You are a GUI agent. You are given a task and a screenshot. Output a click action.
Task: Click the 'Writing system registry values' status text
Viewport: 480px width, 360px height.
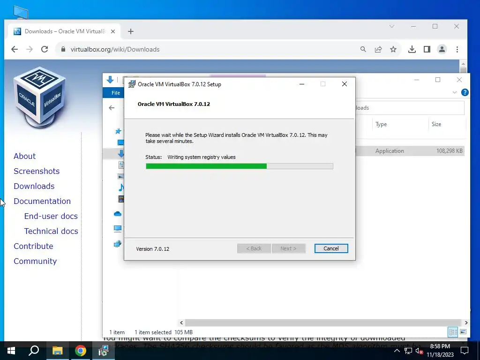coord(202,157)
